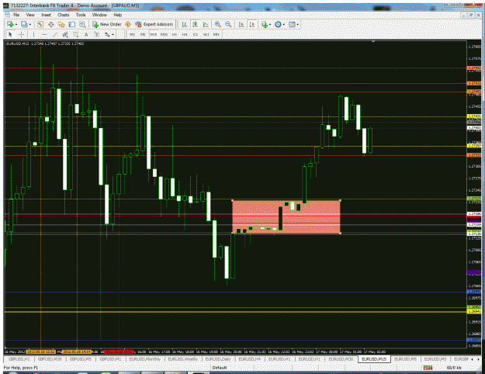Image resolution: width=485 pixels, height=374 pixels.
Task: Zoom in on the chart
Action: [218, 24]
